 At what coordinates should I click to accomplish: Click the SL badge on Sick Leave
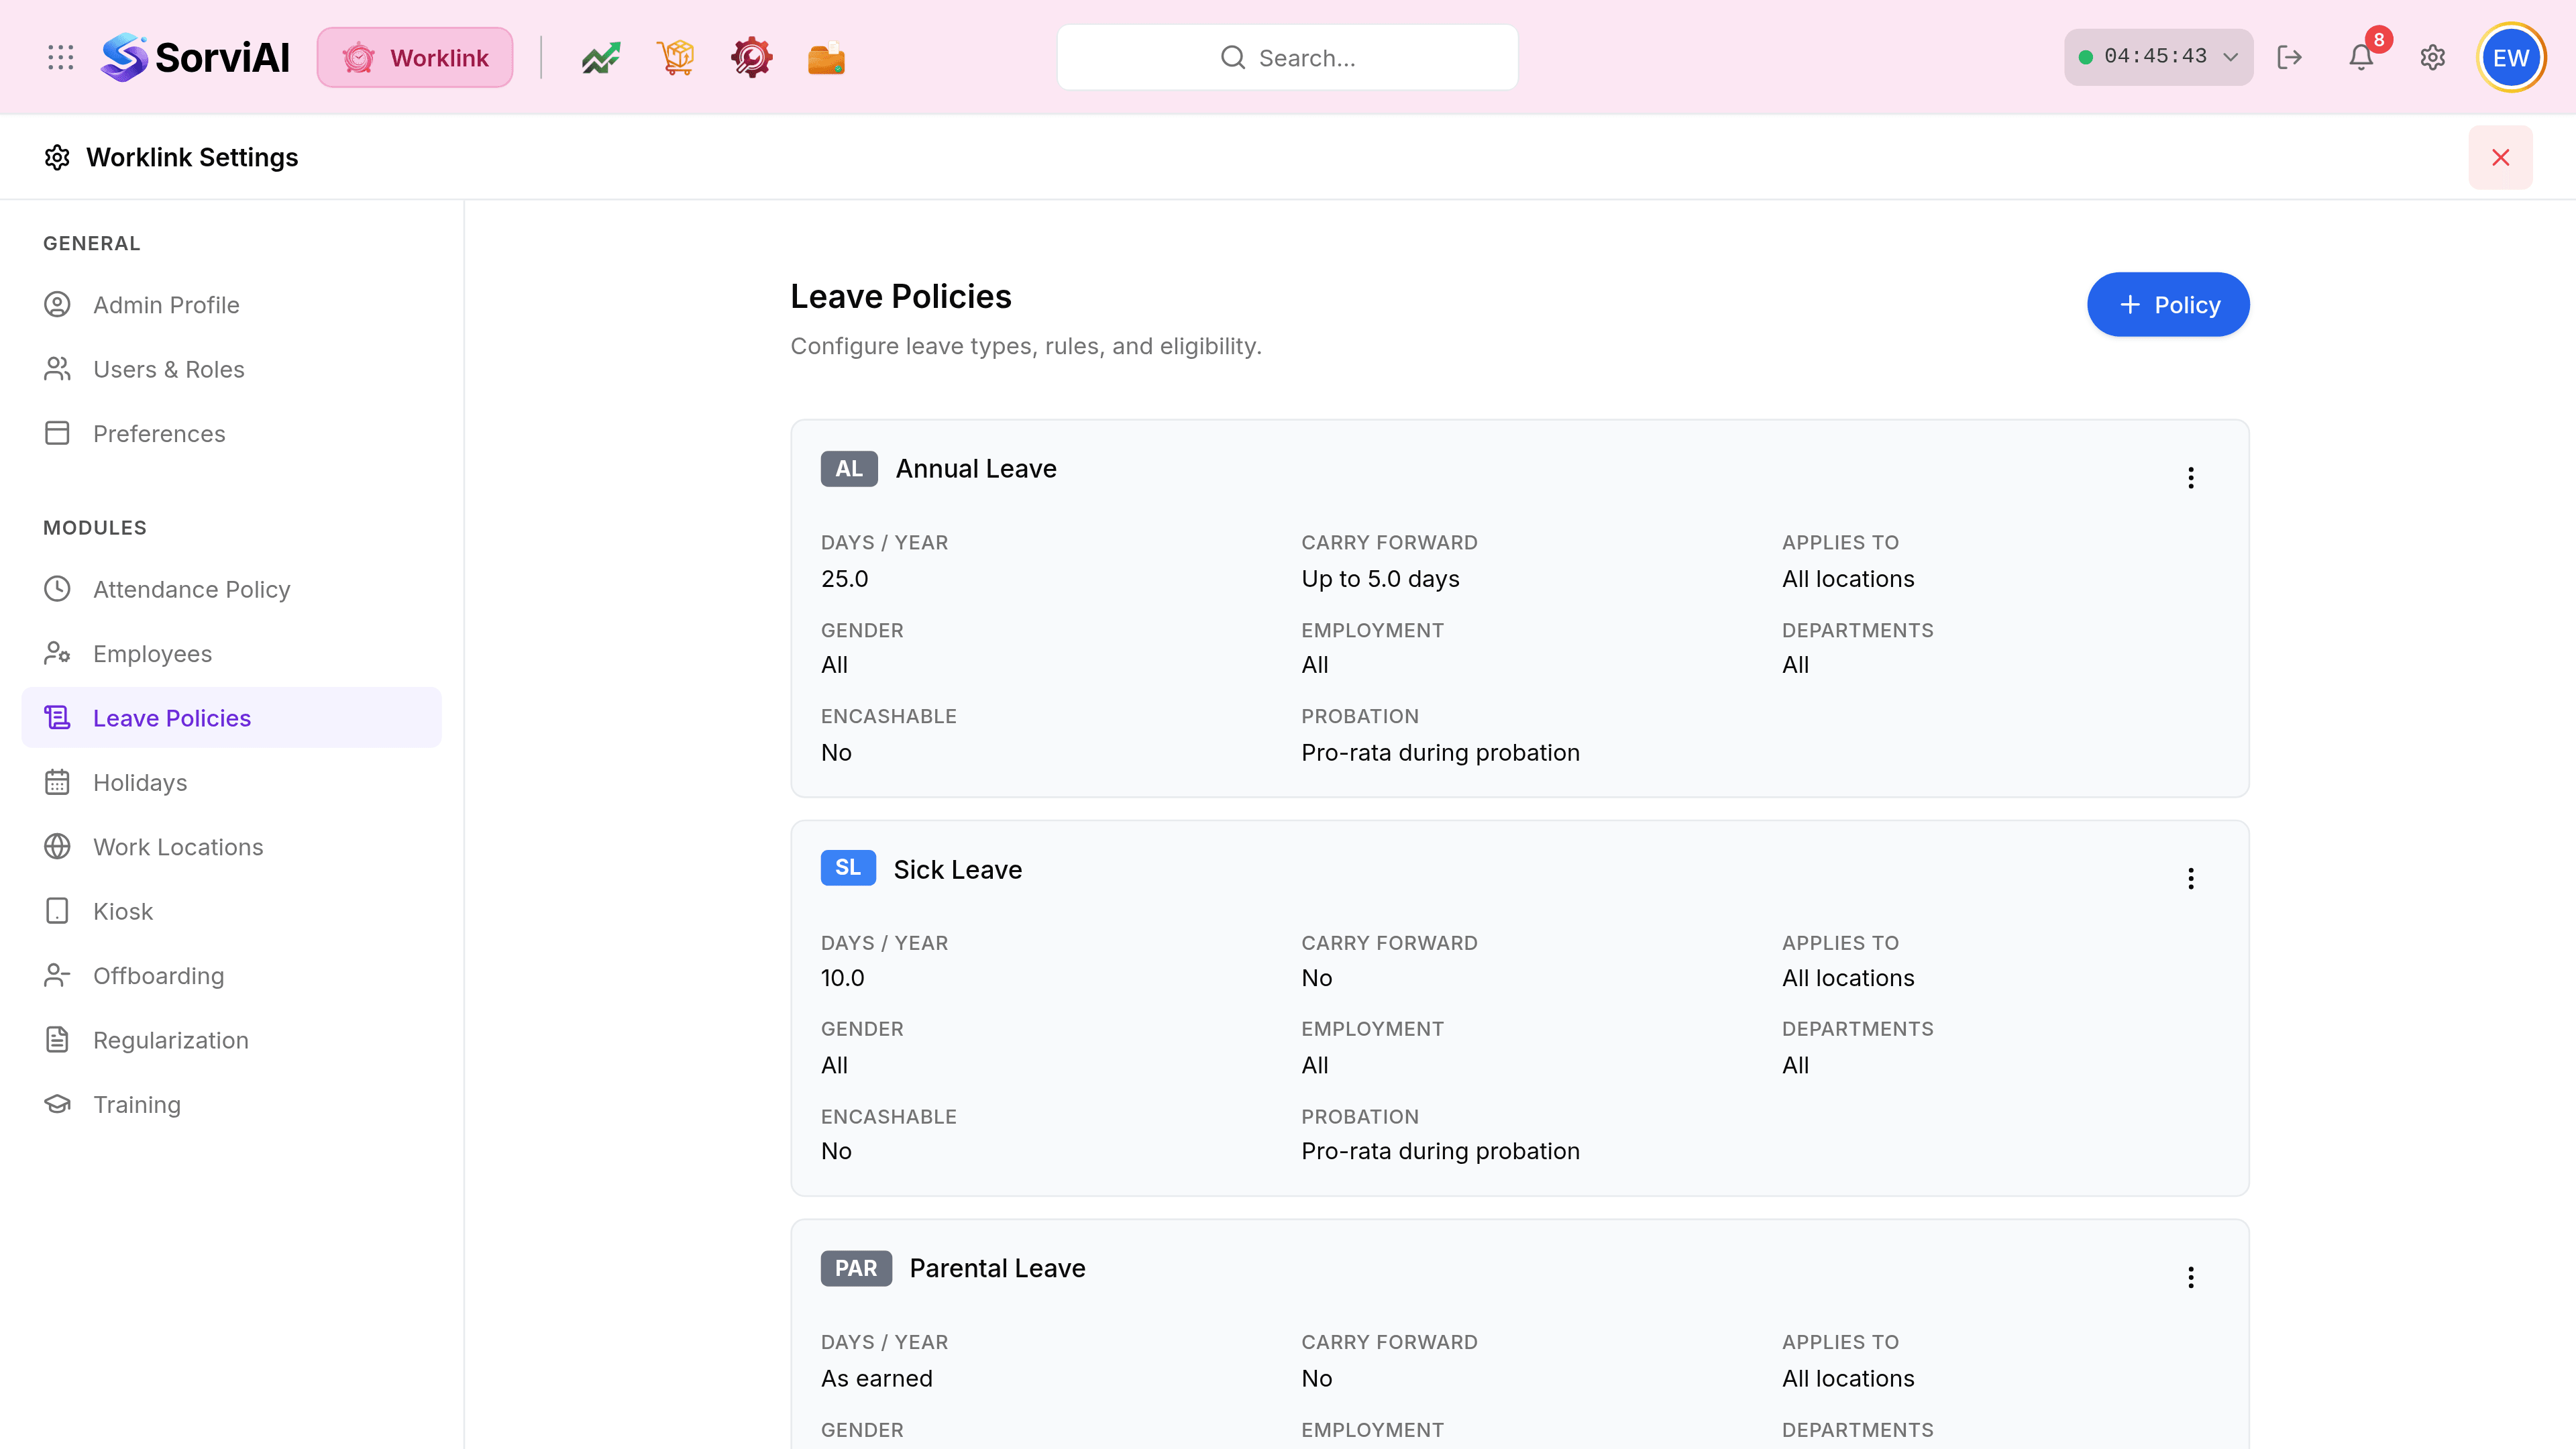(848, 867)
